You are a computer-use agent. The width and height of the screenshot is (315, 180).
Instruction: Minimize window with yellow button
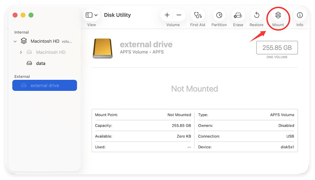click(x=23, y=15)
